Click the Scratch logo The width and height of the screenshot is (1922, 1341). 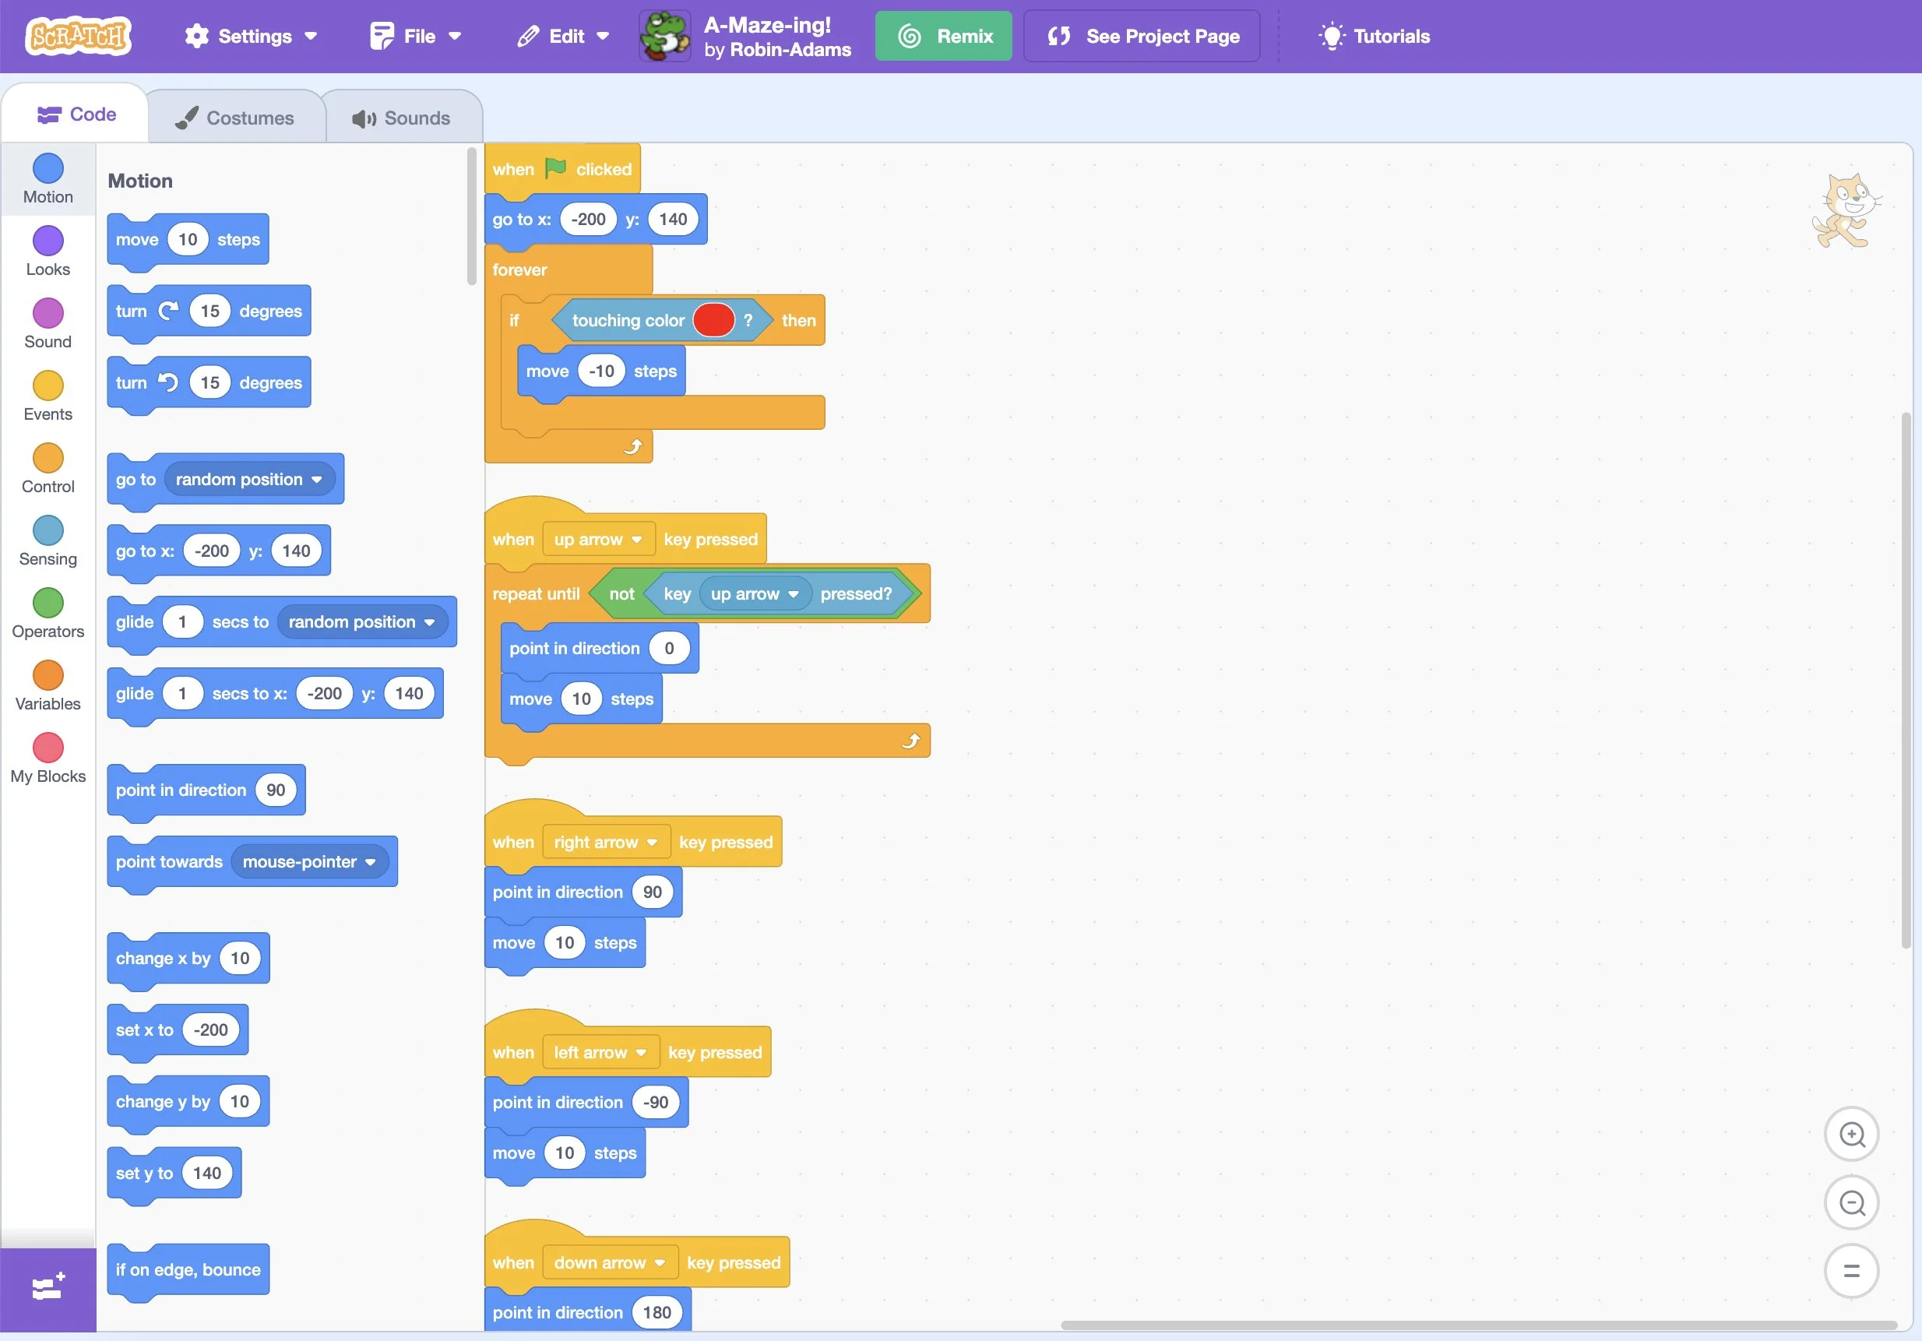pos(78,36)
